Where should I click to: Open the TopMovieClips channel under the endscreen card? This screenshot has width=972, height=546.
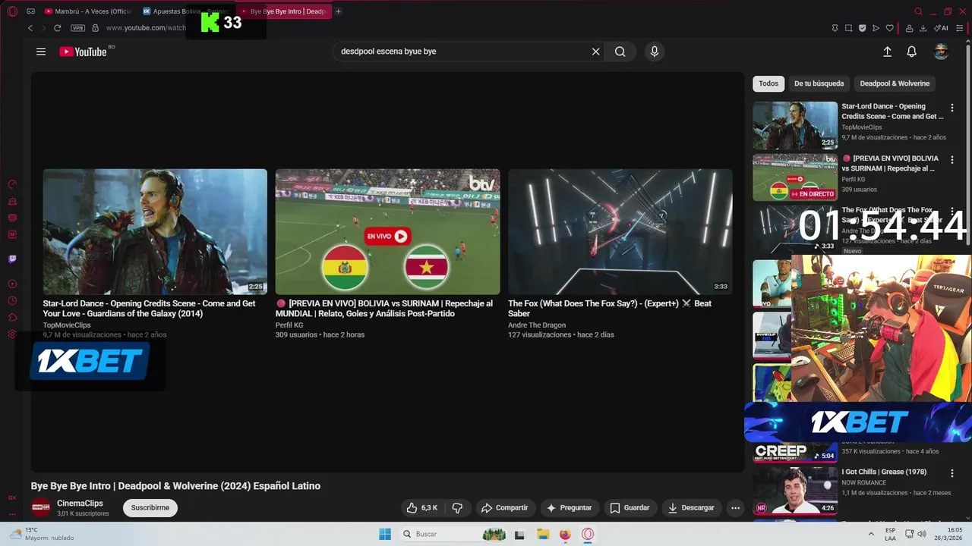point(67,325)
